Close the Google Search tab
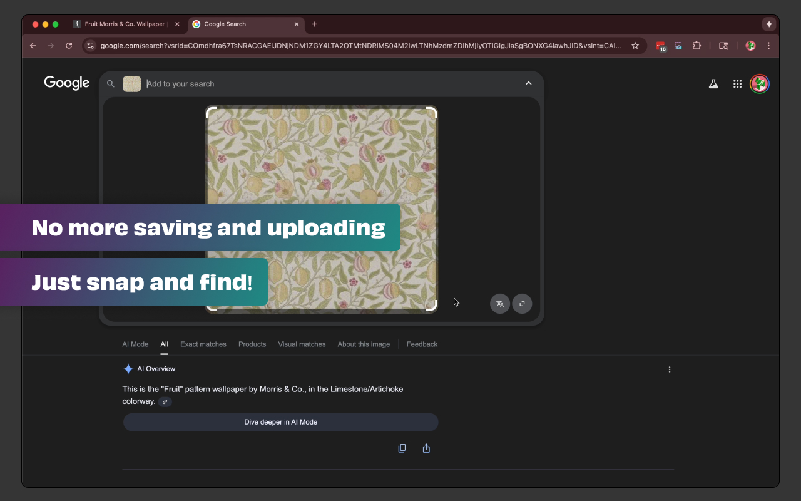This screenshot has width=801, height=501. pos(297,24)
